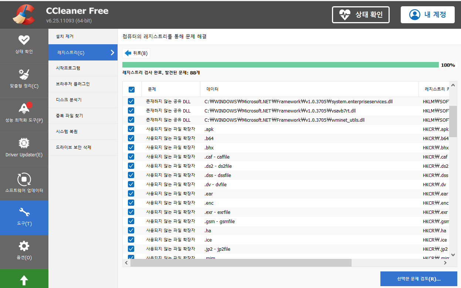
Task: Select the HKCR₩.exr registry key cell
Action: 435,212
